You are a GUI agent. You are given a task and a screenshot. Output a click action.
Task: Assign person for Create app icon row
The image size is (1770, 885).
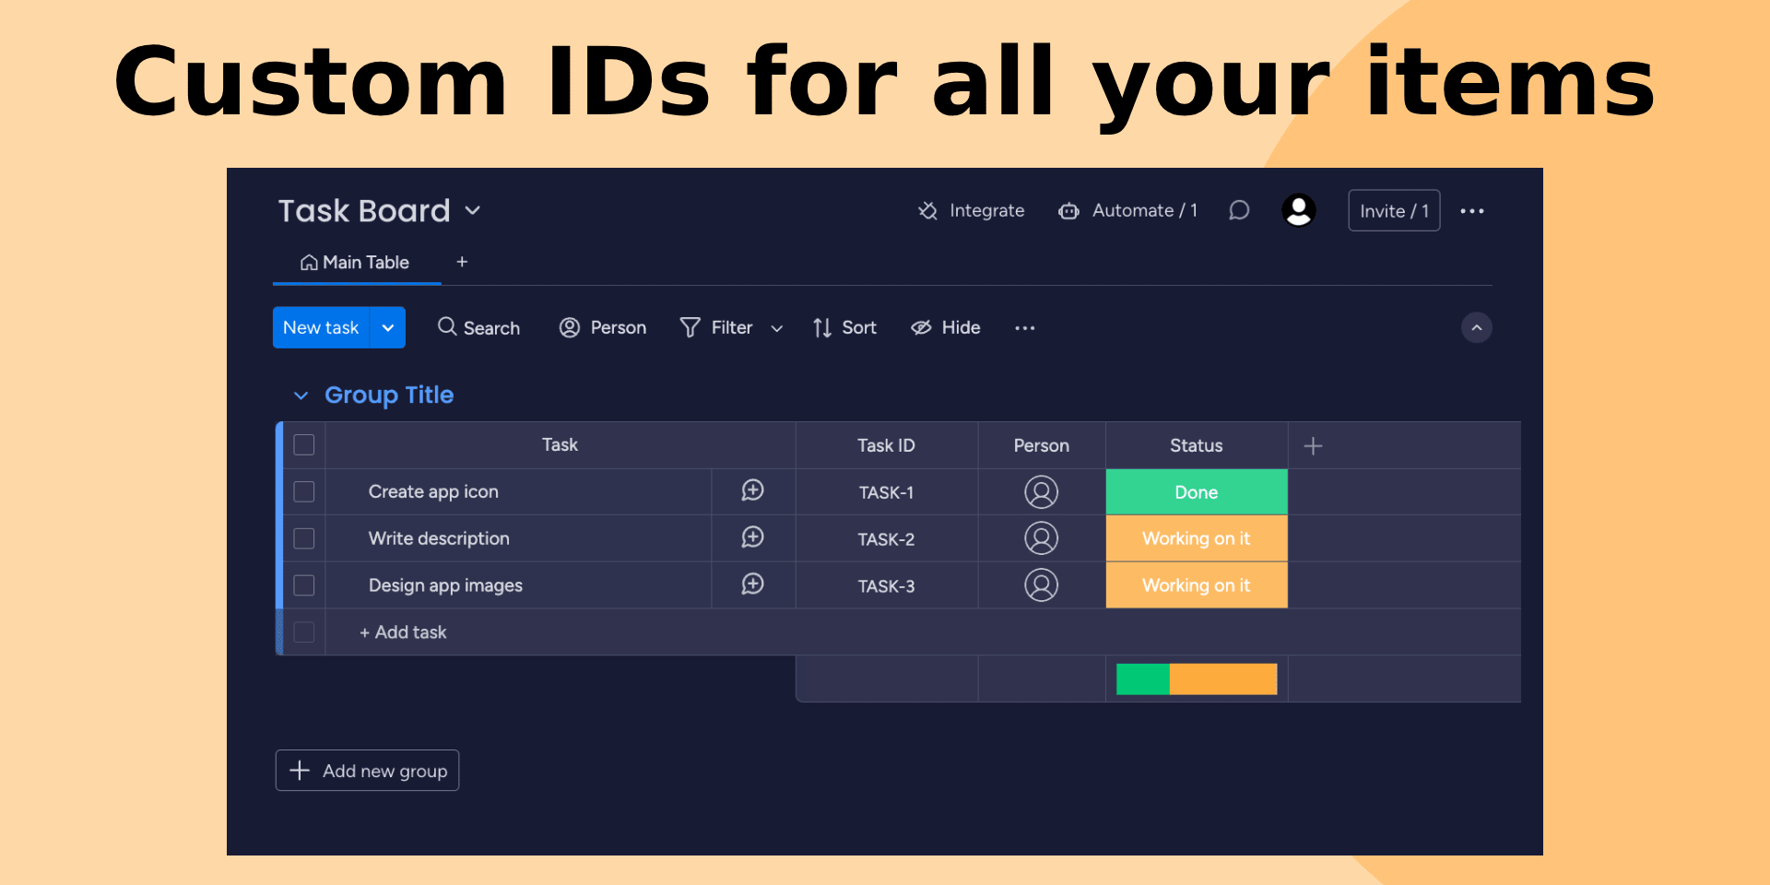pyautogui.click(x=1042, y=492)
